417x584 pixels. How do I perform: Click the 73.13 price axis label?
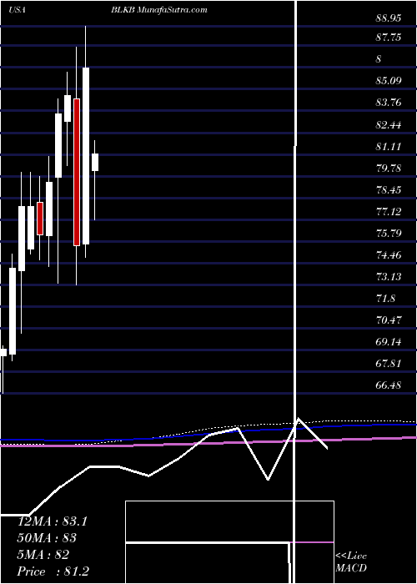tap(389, 277)
